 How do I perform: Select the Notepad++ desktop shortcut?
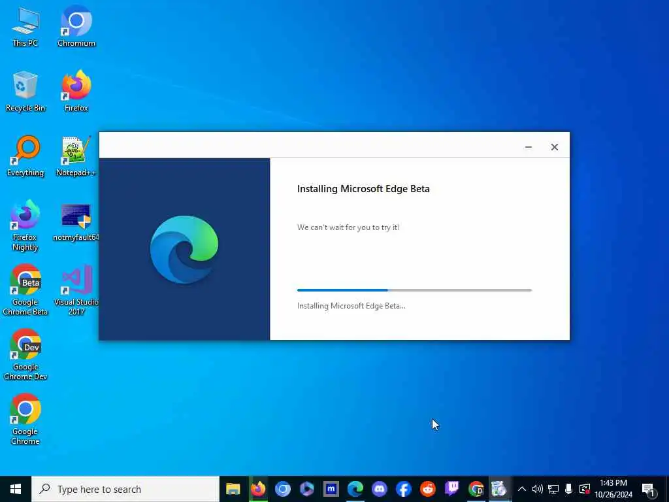click(x=76, y=156)
